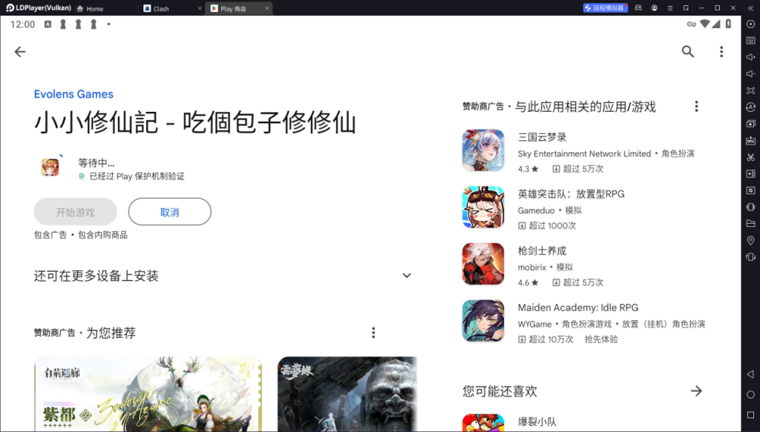Click the Android home circle button
The height and width of the screenshot is (432, 760).
(x=751, y=395)
